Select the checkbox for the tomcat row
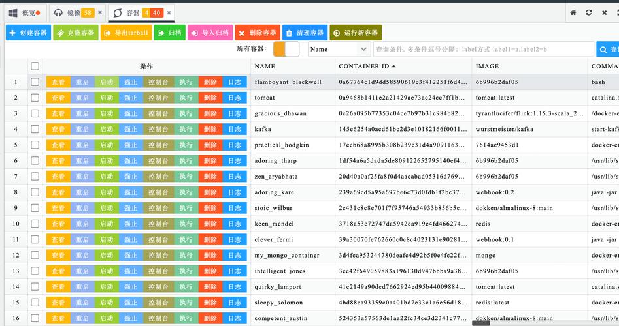The height and width of the screenshot is (326, 619). coord(35,98)
